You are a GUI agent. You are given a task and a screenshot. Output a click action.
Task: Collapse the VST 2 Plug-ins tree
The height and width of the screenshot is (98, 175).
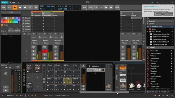(148, 32)
